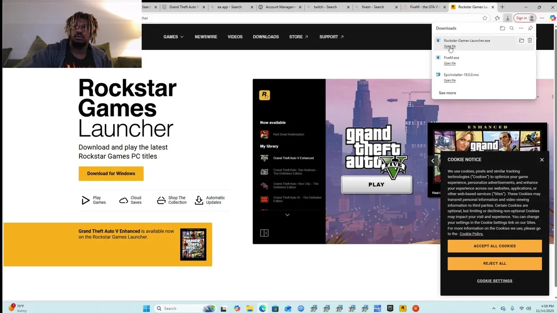Click Download for Windows button
The image size is (557, 313).
(x=111, y=173)
